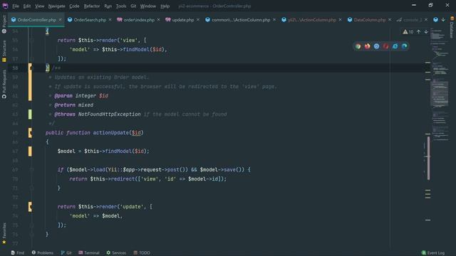The image size is (456, 256).
Task: Close the DataColumn.php tab
Action: click(x=390, y=20)
